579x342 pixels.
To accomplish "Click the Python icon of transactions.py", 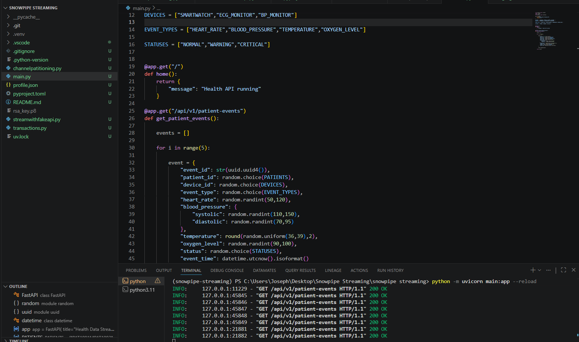I will point(8,128).
